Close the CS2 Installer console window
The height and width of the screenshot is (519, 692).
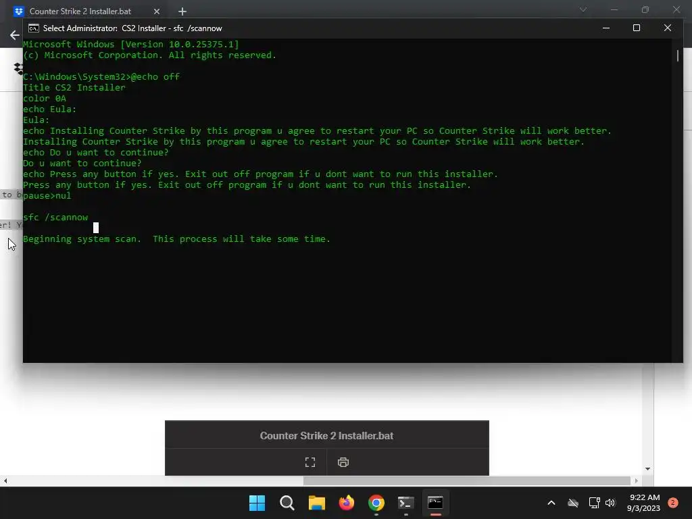668,28
